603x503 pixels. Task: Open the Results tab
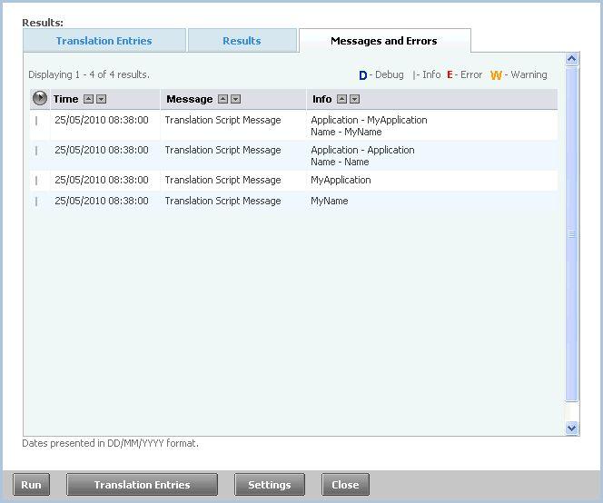pyautogui.click(x=242, y=41)
